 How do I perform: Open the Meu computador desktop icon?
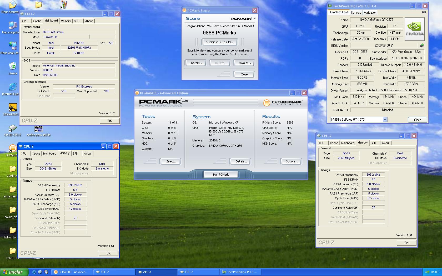[12, 25]
